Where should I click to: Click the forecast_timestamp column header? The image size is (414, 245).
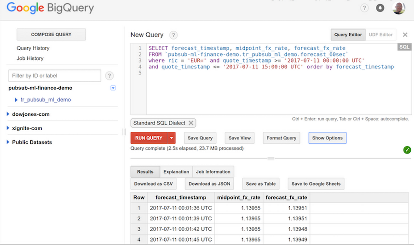[x=181, y=198]
